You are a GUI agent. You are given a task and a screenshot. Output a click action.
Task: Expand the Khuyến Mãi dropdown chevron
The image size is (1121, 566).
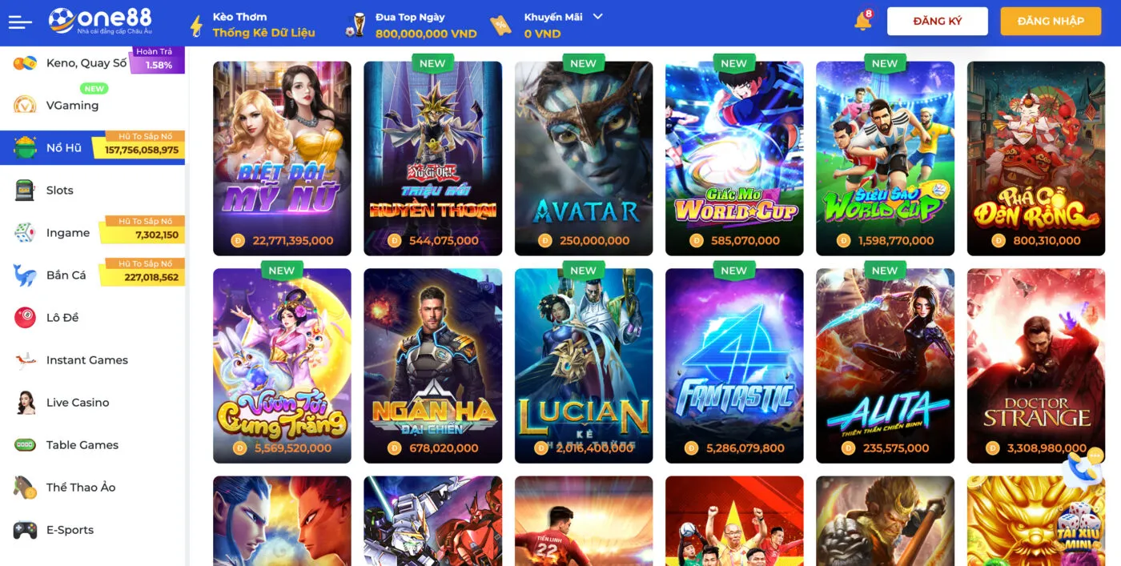597,17
